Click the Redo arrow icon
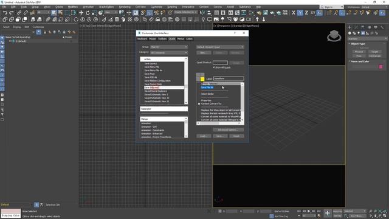The width and height of the screenshot is (389, 219). [x=12, y=13]
